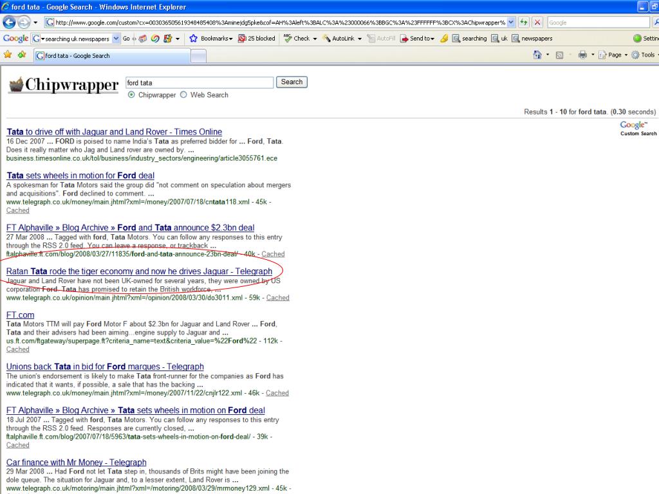
Task: Open 'Tata to drive off with Jaguar' link
Action: tap(115, 132)
